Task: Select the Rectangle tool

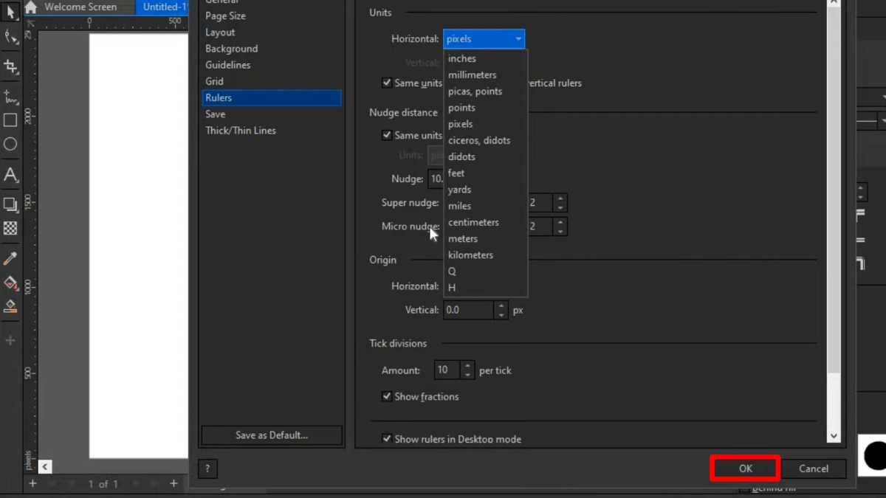Action: 10,120
